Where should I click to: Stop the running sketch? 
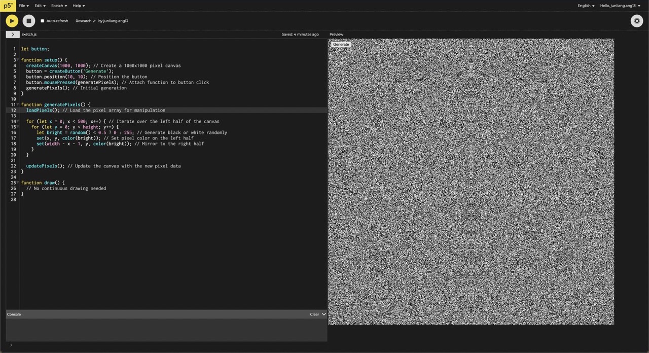[x=29, y=21]
